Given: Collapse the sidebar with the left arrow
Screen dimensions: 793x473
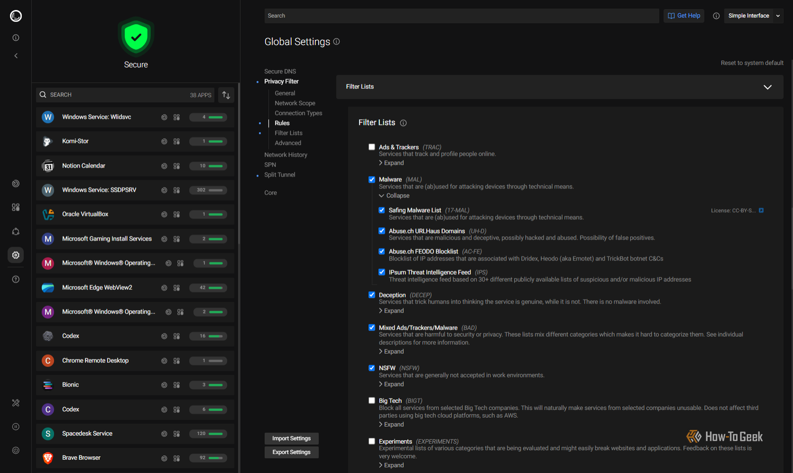Looking at the screenshot, I should click(x=16, y=56).
